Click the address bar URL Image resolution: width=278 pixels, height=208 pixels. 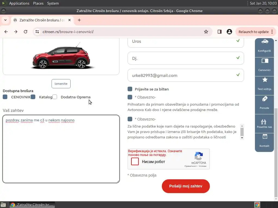68,32
